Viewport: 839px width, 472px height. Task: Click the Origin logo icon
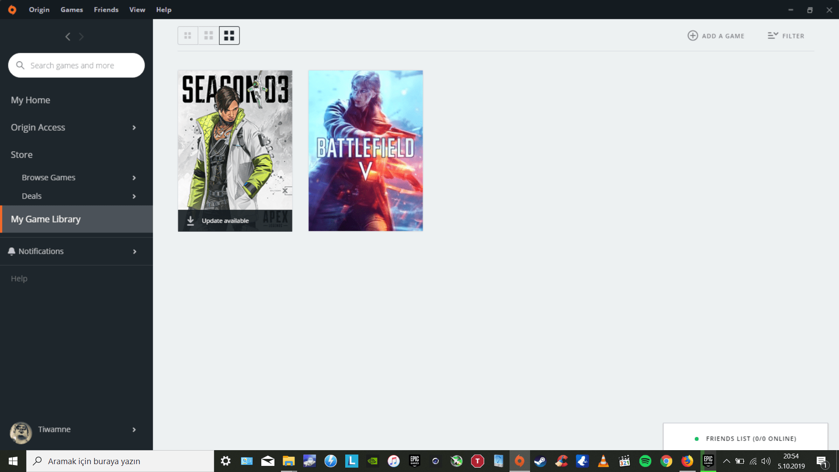click(12, 10)
